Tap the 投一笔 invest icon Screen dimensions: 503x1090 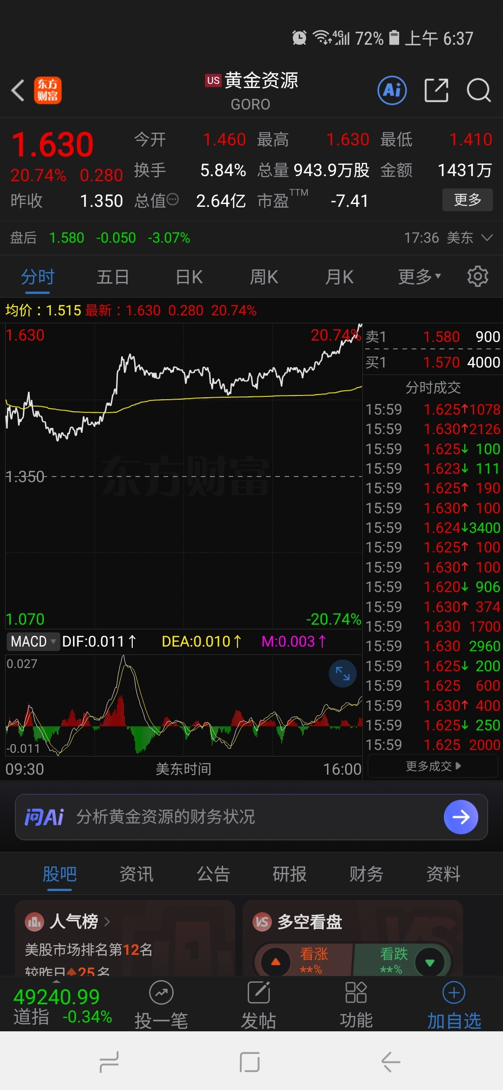(x=161, y=993)
